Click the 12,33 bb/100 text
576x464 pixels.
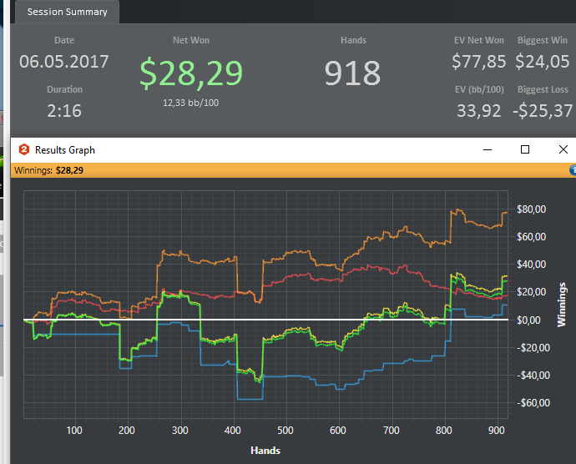[190, 103]
